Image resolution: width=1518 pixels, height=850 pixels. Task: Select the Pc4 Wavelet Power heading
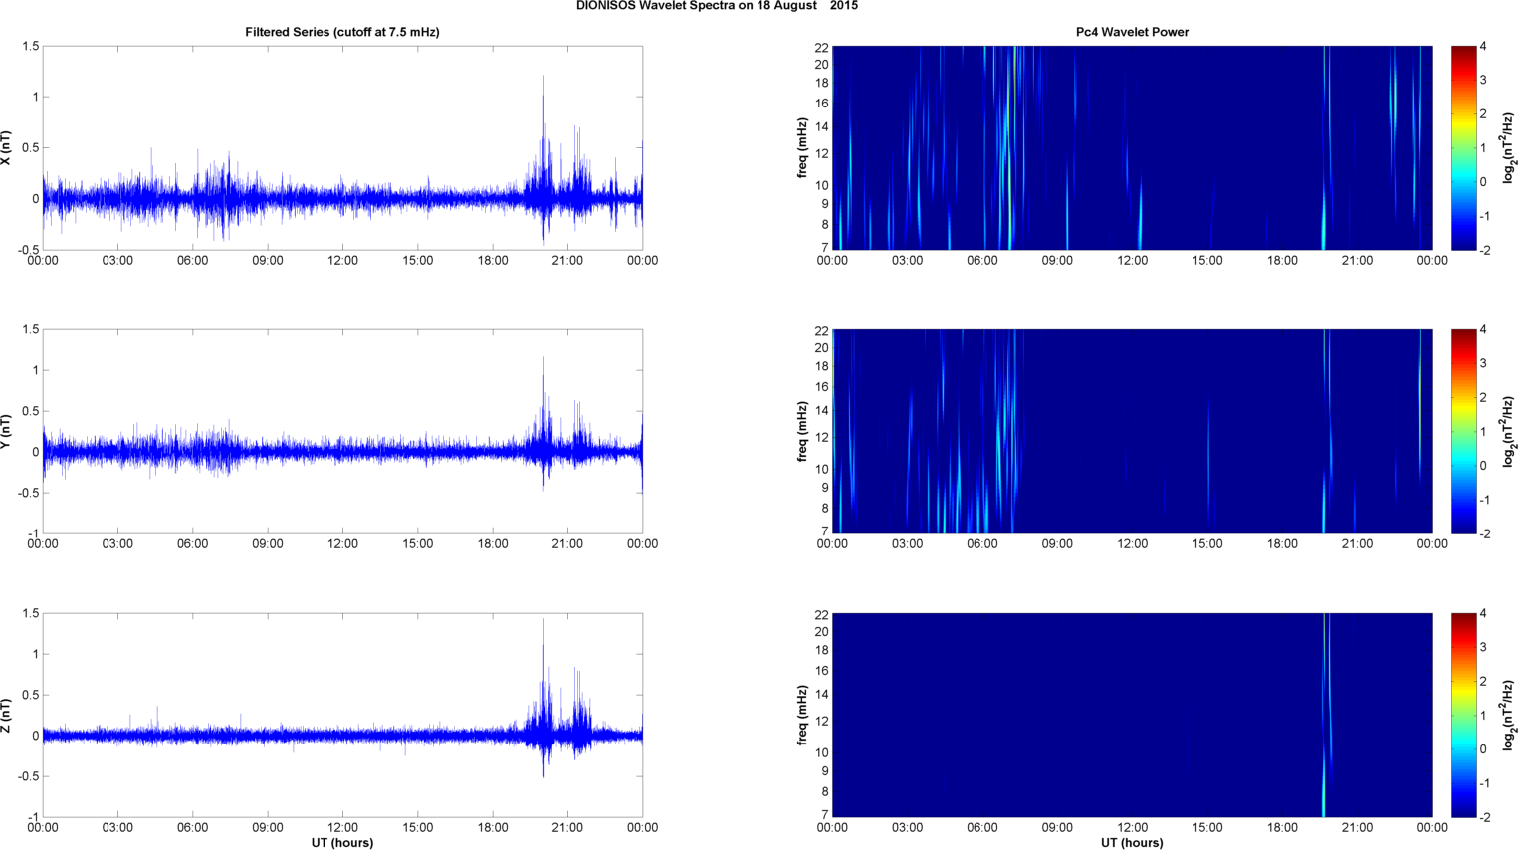pos(1132,32)
